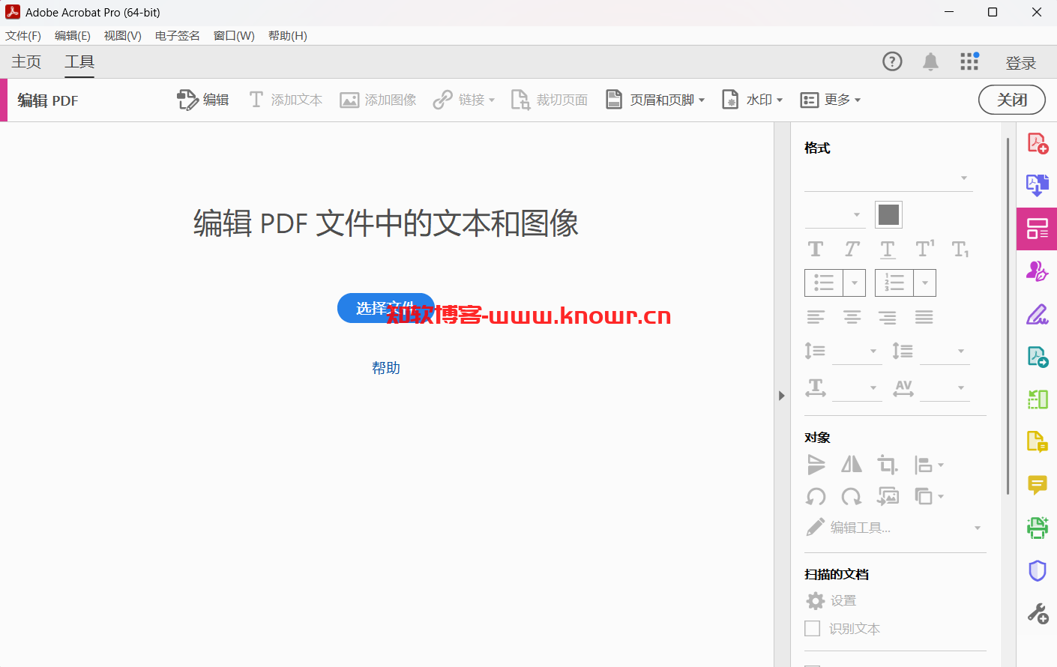Expand the numbered list style arrow
This screenshot has height=667, width=1057.
click(925, 283)
